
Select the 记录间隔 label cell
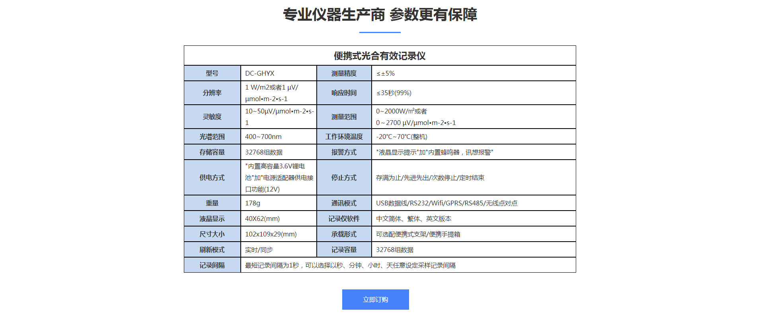[x=212, y=265]
